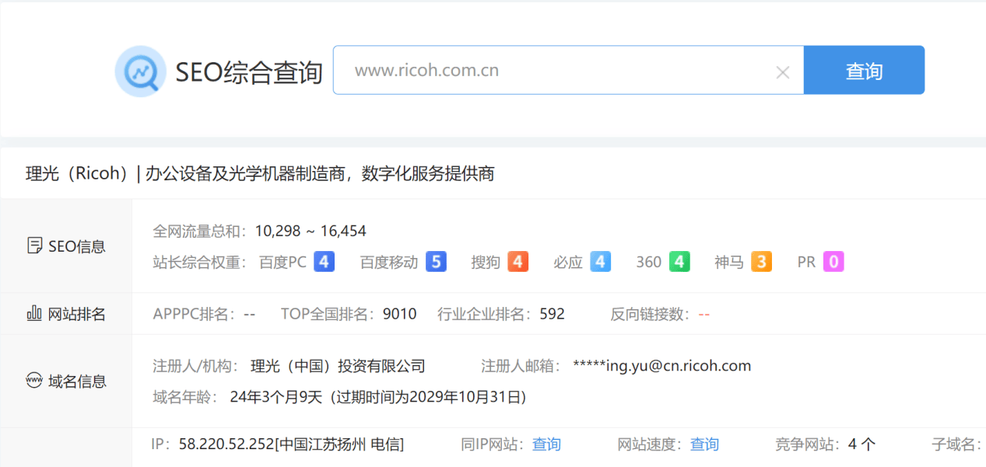Click the 站长综合权重 label

(199, 262)
